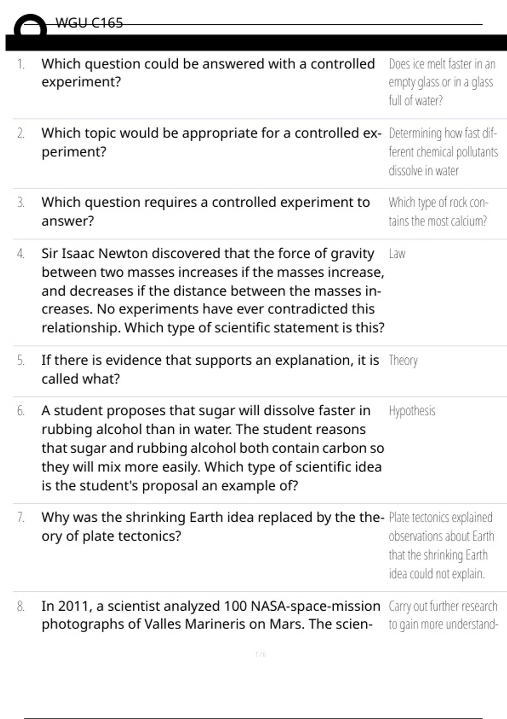Select question 3 'requires a controlled experiment to answer'
This screenshot has width=507, height=719.
point(206,211)
